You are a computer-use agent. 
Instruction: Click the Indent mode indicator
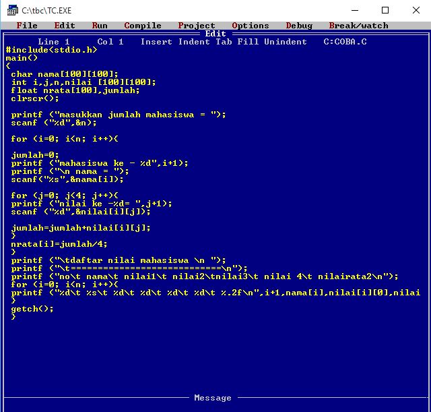[x=194, y=42]
